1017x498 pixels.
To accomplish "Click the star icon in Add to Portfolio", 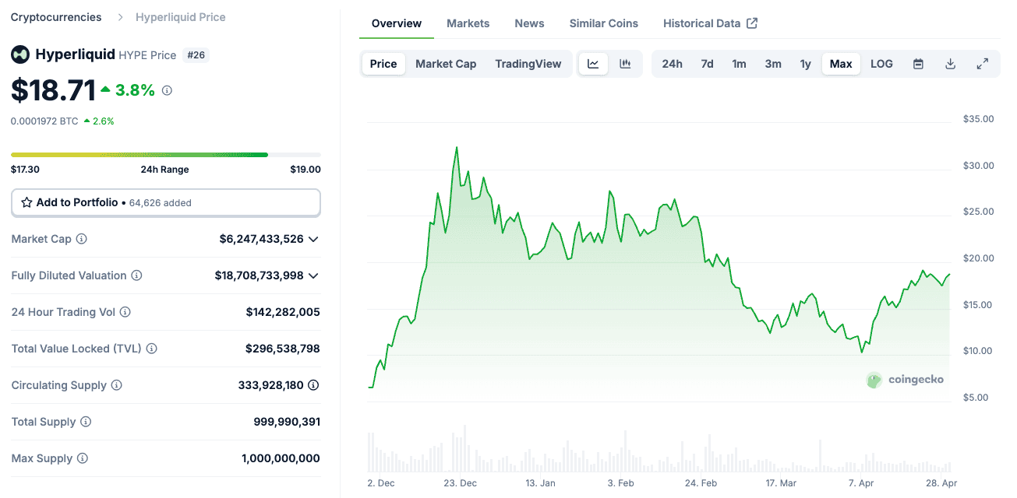I will coord(26,202).
